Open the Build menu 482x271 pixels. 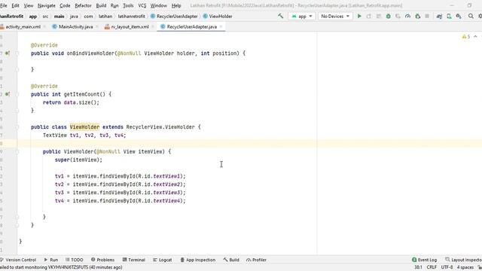coord(101,5)
